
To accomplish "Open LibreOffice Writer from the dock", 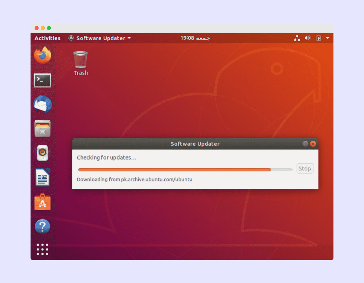I will coord(42,177).
